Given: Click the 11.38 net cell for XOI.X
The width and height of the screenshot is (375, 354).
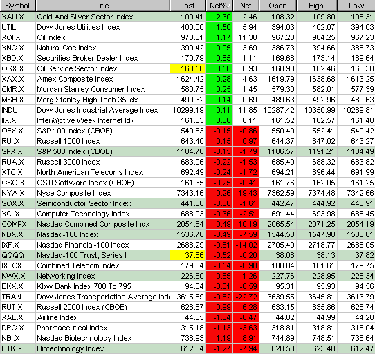Looking at the screenshot, I should pos(246,37).
